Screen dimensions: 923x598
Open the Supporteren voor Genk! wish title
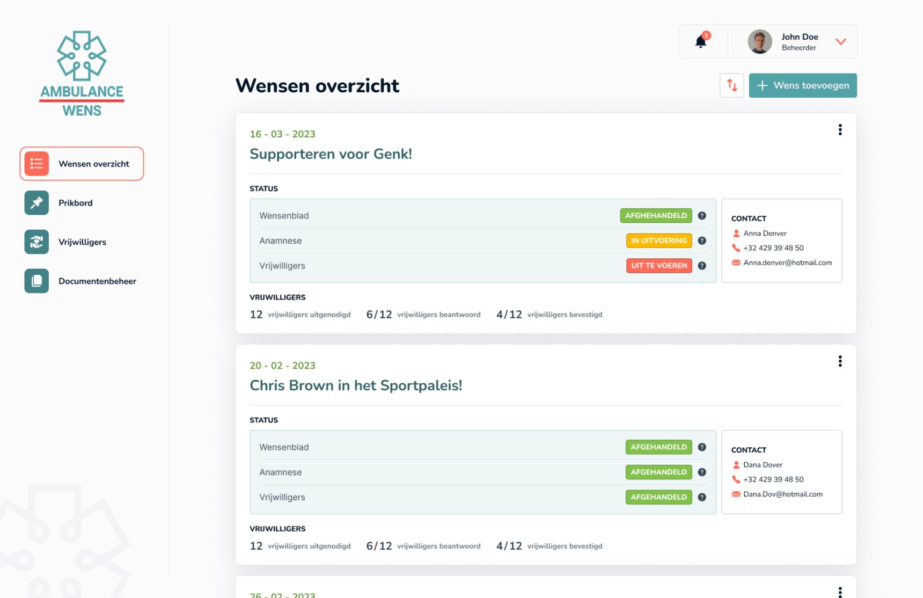click(331, 154)
